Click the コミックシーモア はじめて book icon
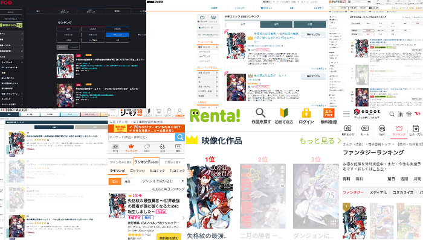 [148, 111]
